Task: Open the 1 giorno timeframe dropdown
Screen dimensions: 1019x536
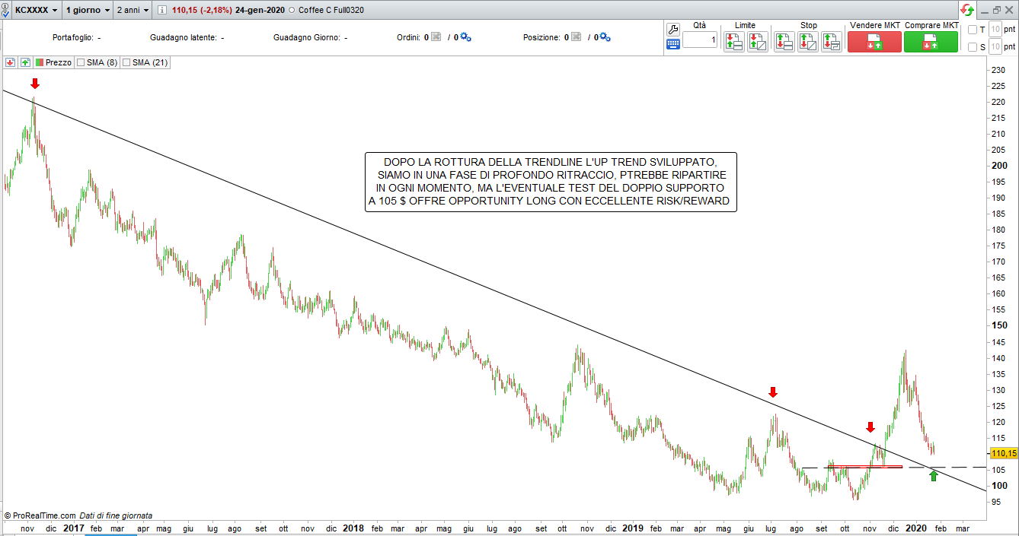Action: click(x=87, y=10)
